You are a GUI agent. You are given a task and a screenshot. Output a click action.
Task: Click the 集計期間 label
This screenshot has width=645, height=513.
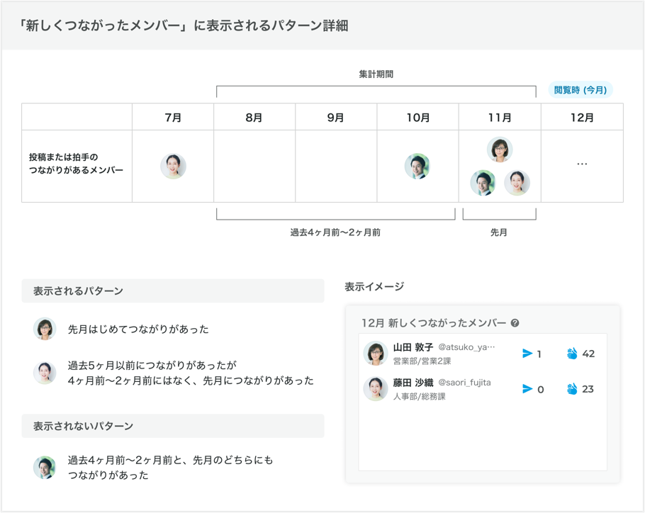376,74
